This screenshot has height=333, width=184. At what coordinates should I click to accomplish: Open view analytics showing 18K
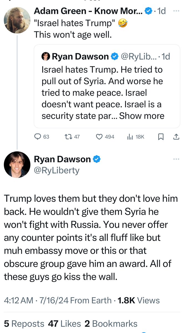pyautogui.click(x=130, y=137)
